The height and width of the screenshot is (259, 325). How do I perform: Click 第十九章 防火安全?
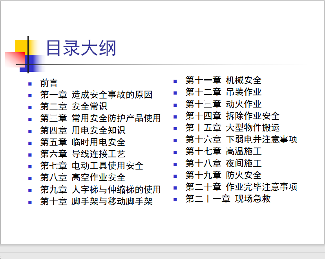click(223, 175)
